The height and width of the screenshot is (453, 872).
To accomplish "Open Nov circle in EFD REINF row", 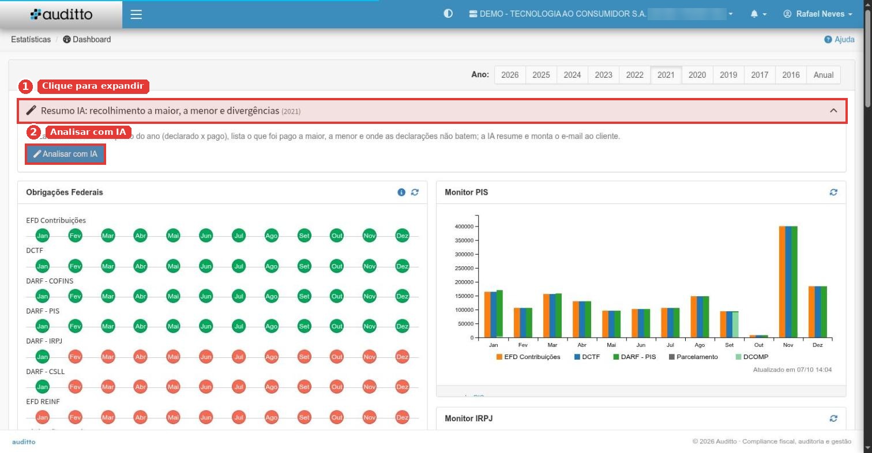I will (370, 417).
